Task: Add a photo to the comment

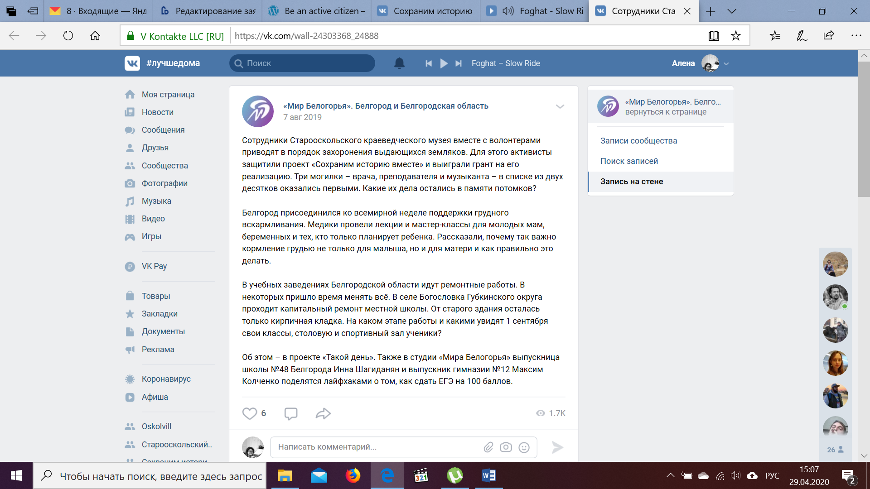Action: point(506,447)
